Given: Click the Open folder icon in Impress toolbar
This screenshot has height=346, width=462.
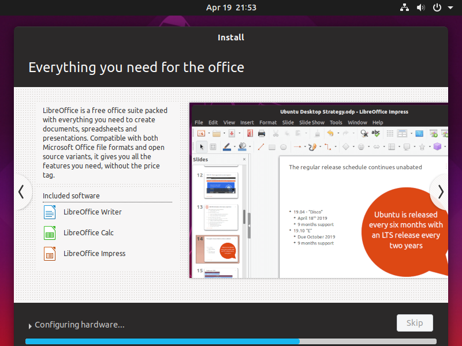Looking at the screenshot, I should pyautogui.click(x=217, y=134).
